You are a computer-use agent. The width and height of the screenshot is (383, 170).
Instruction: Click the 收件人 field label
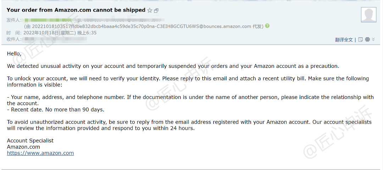(14, 39)
